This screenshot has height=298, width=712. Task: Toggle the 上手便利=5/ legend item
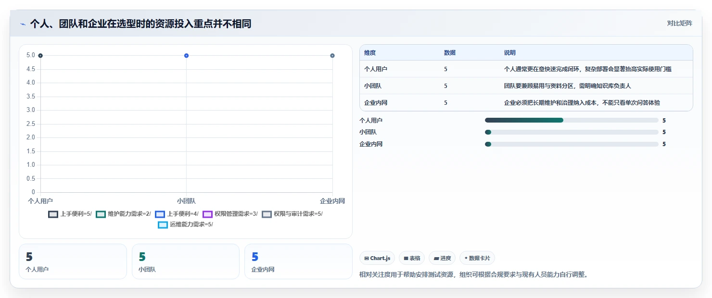click(x=70, y=214)
